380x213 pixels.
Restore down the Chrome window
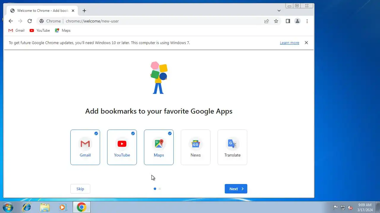tap(297, 6)
